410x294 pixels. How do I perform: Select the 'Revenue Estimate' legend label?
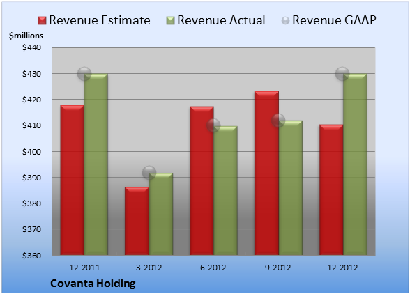click(100, 20)
